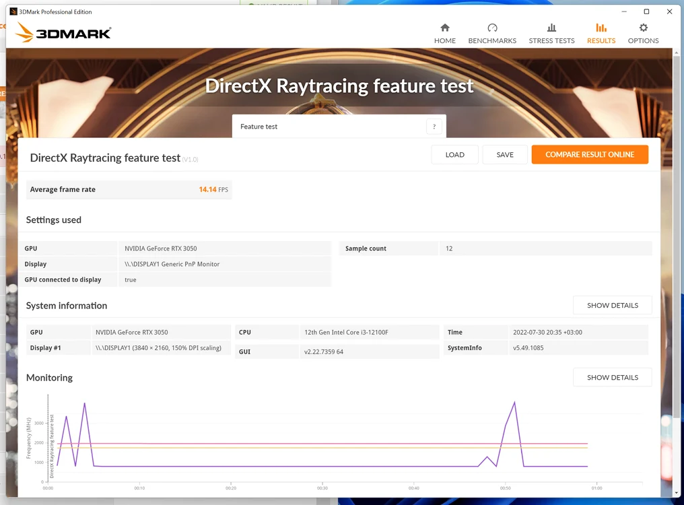The width and height of the screenshot is (684, 505).
Task: Go to RESULTS menu label
Action: coord(601,40)
